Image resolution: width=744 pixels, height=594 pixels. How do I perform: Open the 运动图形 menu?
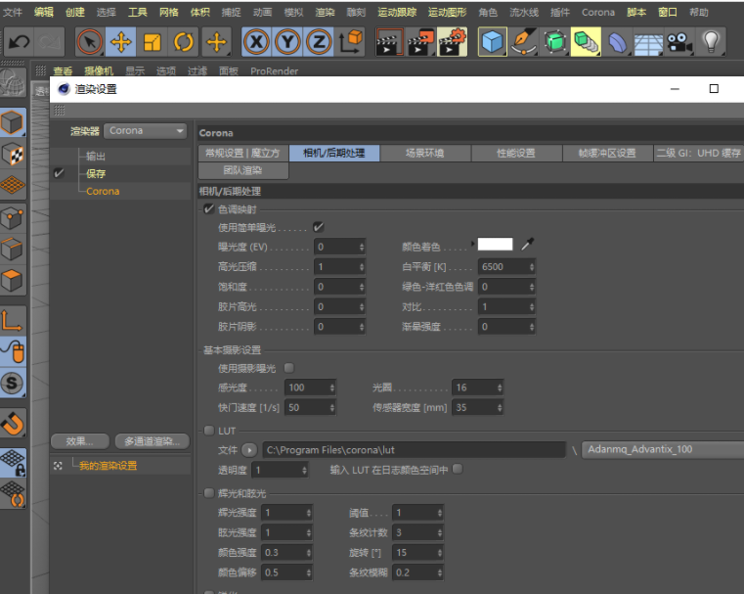coord(447,13)
